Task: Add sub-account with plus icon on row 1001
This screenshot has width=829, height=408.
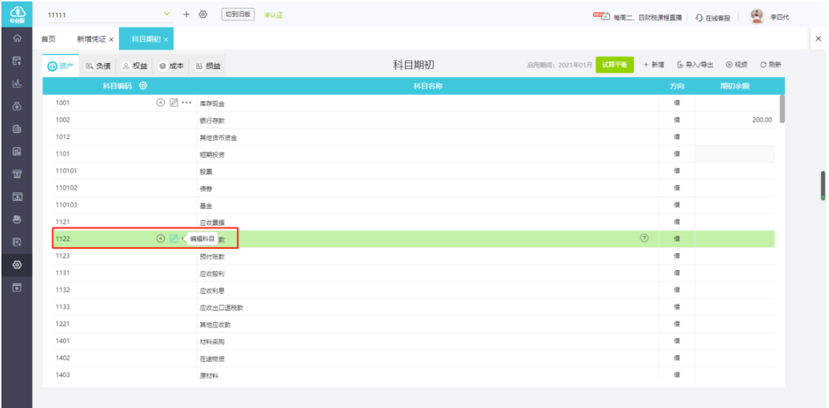Action: point(161,103)
